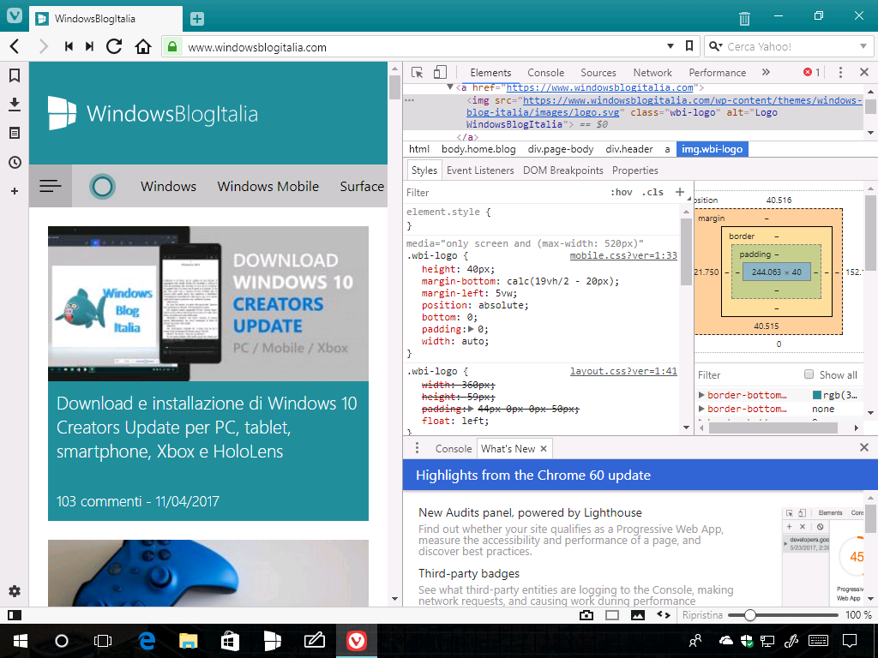Open a new tab with plus button

[197, 19]
